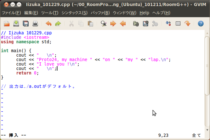Click the Make toolbar icon
The image size is (210, 140).
(168, 24)
